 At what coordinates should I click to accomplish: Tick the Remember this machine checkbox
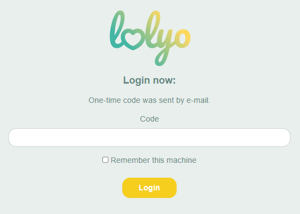pyautogui.click(x=105, y=160)
